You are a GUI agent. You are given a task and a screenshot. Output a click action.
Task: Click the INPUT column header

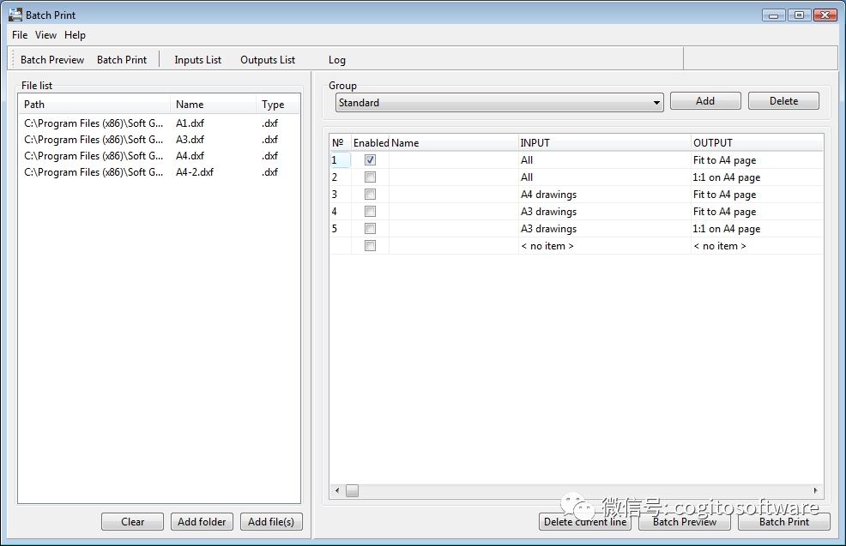point(604,143)
